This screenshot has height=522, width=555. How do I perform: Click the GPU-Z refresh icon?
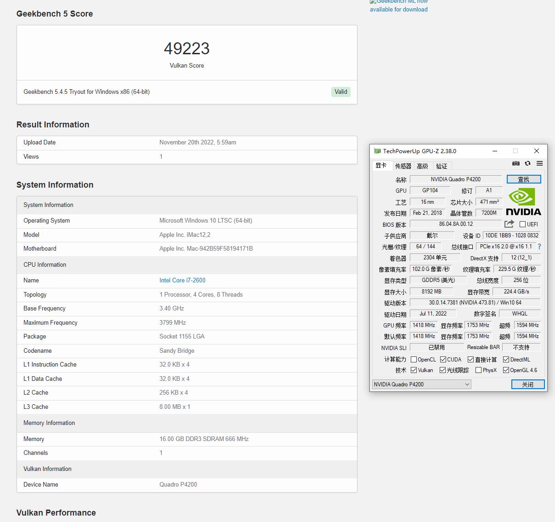click(x=527, y=163)
